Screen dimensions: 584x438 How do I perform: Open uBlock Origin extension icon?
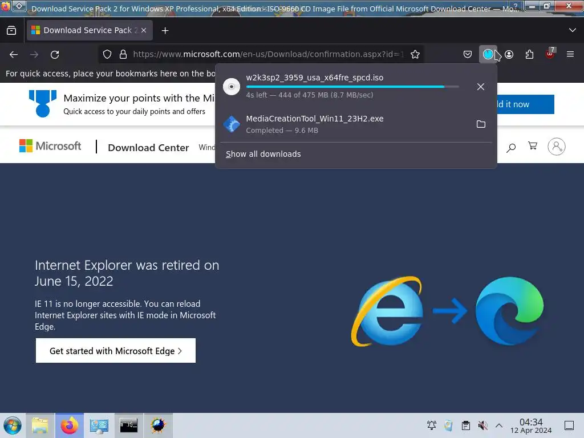550,54
